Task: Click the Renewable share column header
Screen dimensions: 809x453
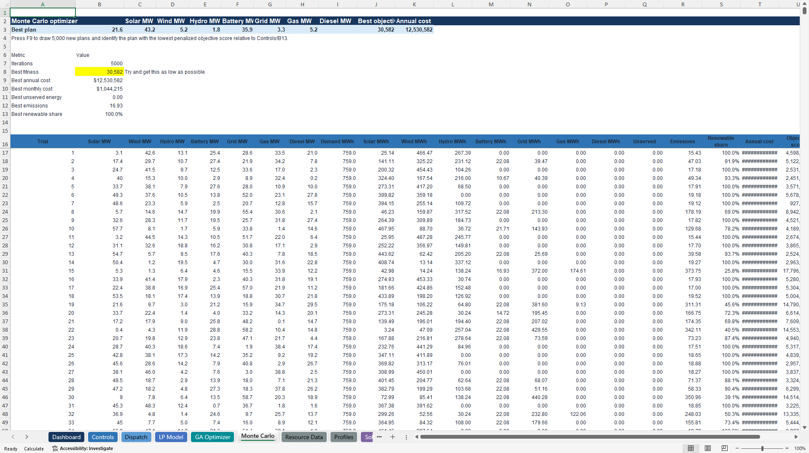Action: tap(721, 142)
